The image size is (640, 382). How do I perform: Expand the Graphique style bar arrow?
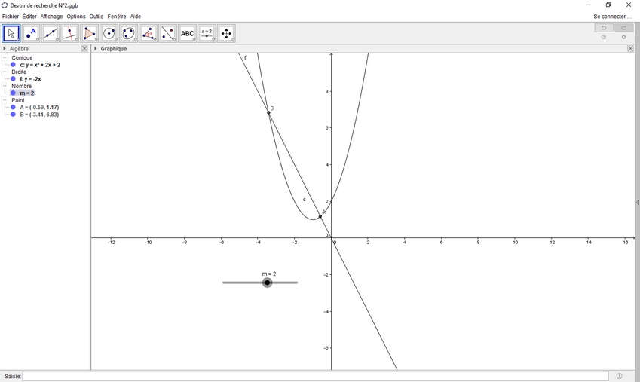pos(96,49)
